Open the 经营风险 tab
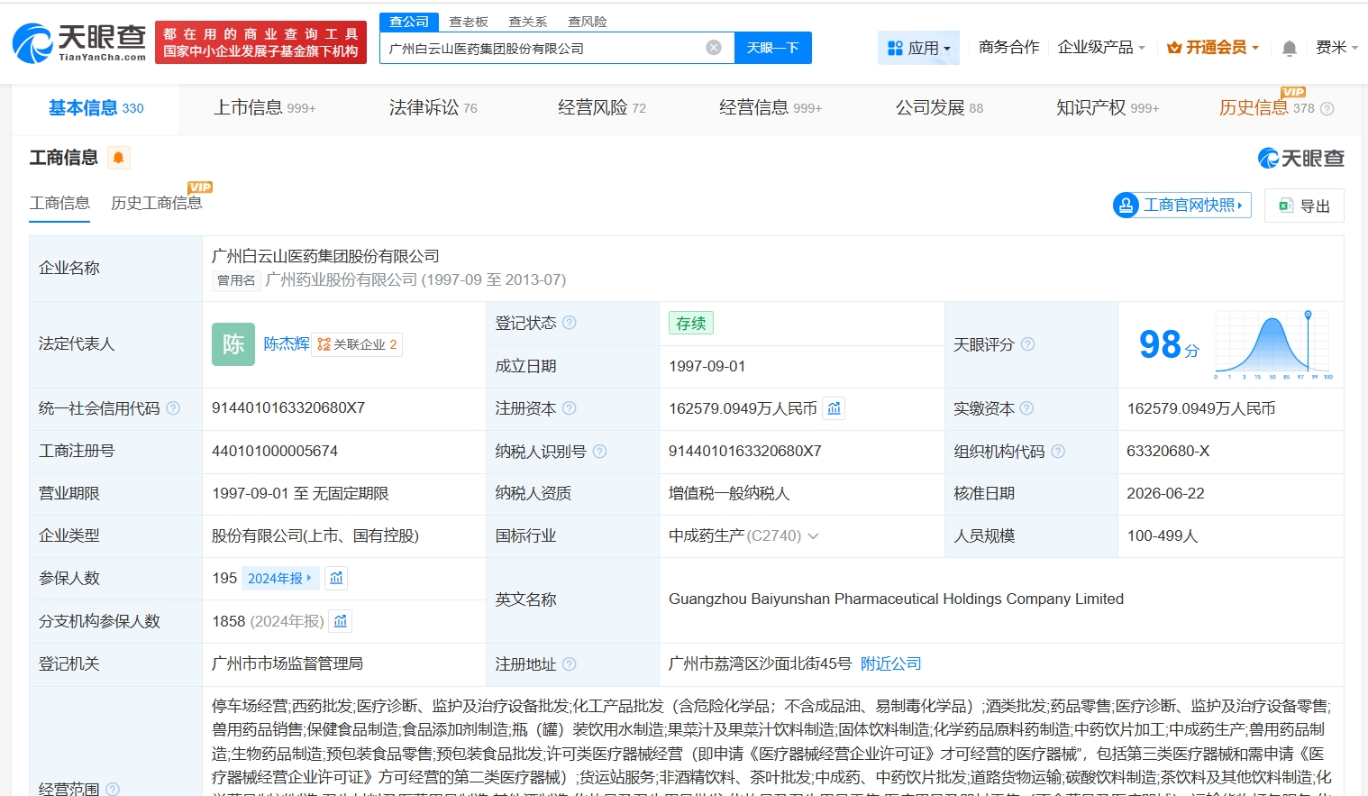Image resolution: width=1368 pixels, height=796 pixels. (x=602, y=108)
